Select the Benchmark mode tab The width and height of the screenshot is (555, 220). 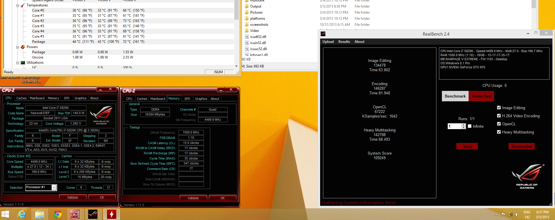(x=455, y=96)
